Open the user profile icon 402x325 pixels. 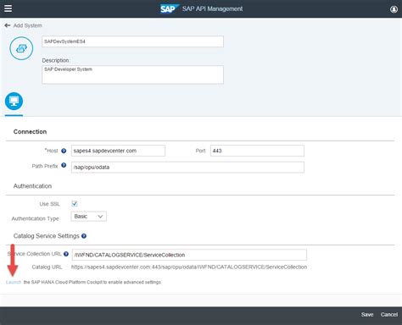coord(394,9)
